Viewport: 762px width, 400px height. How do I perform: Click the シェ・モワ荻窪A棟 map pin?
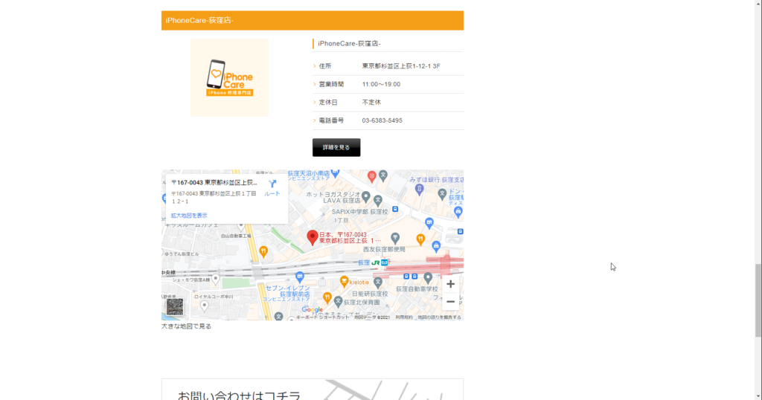pyautogui.click(x=216, y=279)
